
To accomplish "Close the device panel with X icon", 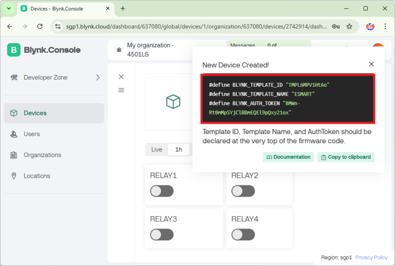I will point(121,77).
